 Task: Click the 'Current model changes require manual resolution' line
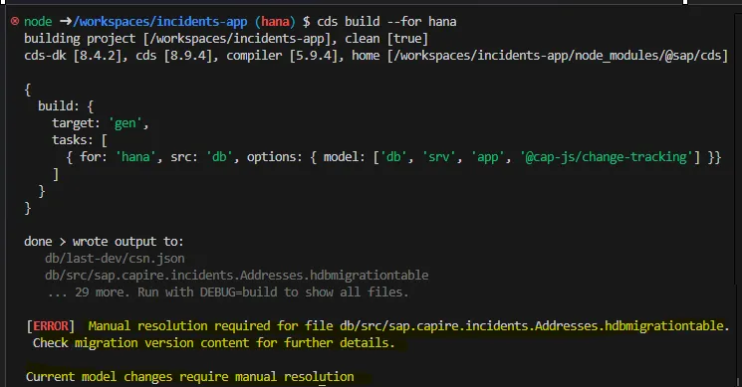(x=190, y=377)
